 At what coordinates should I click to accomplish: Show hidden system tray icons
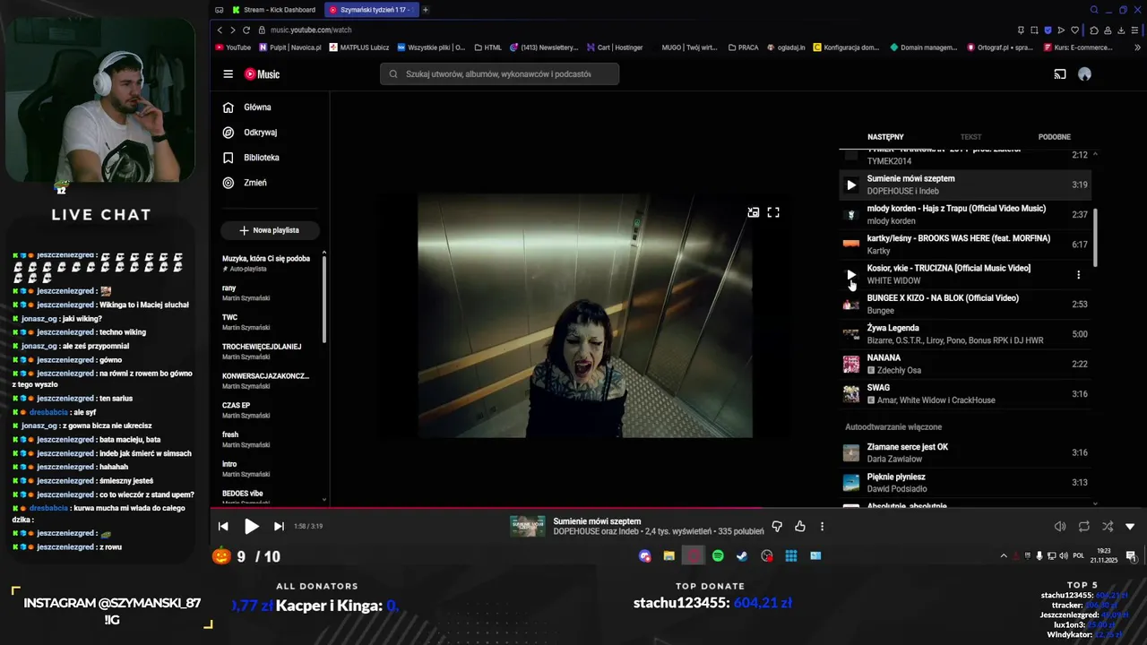tap(1004, 556)
